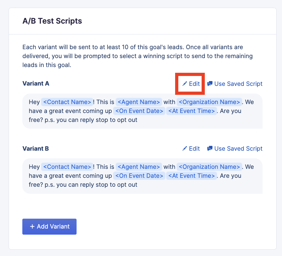Click the pencil icon for Variant B
282x256 pixels.
click(185, 149)
